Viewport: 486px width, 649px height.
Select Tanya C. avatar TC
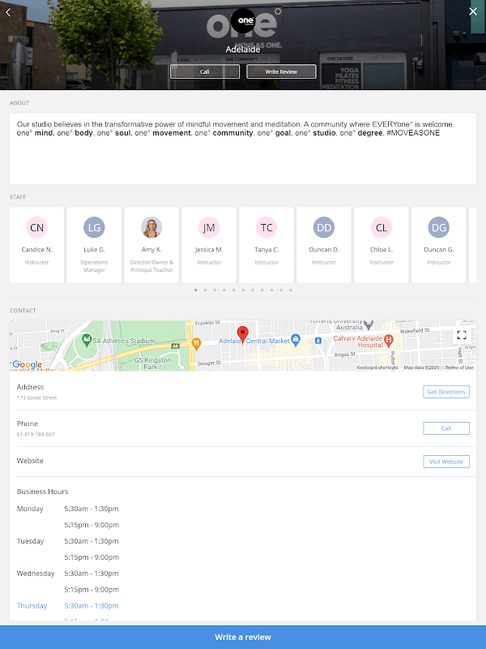coord(266,227)
